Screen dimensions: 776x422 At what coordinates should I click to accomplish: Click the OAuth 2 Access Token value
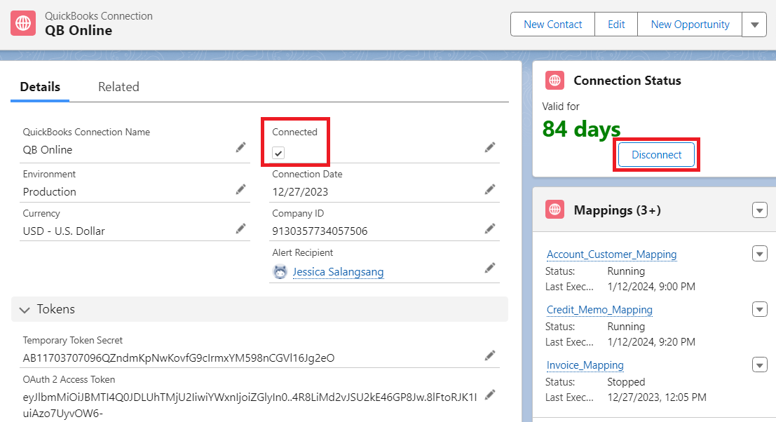tap(250, 405)
